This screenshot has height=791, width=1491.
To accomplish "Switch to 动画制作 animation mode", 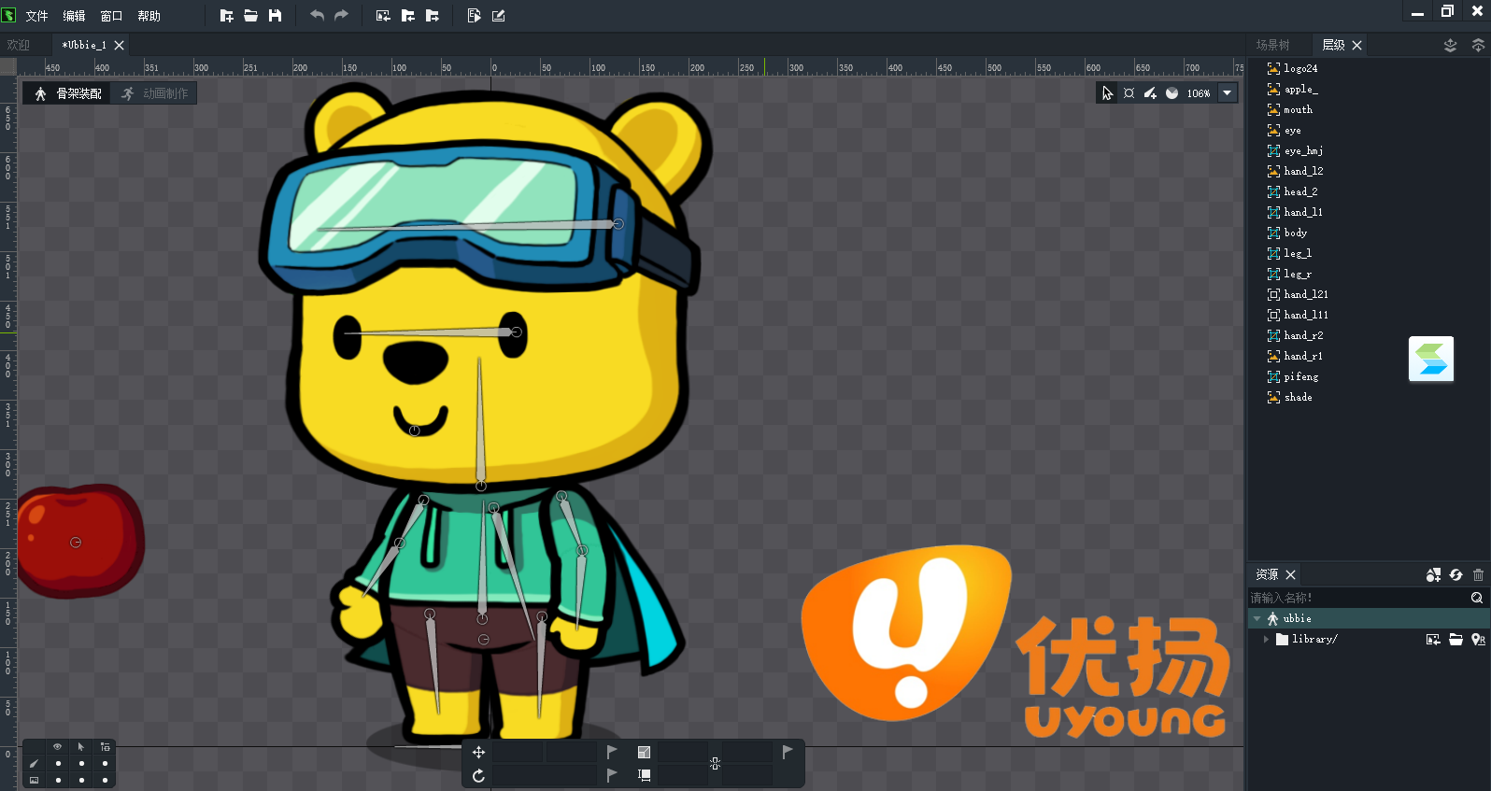I will (155, 93).
